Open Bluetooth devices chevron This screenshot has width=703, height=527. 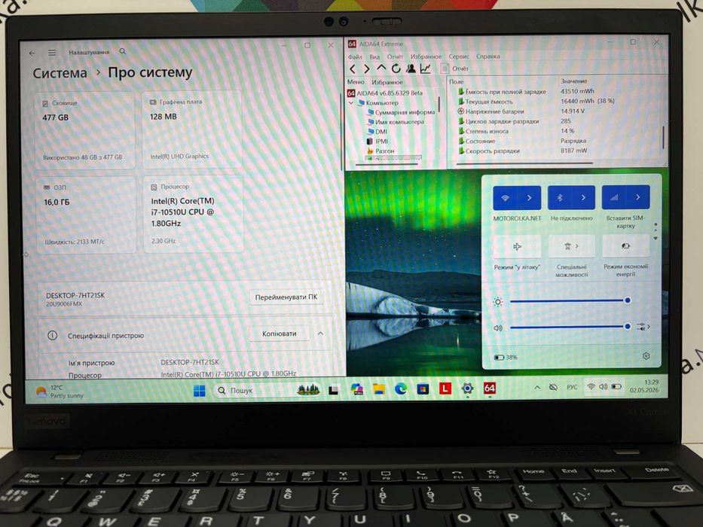583,197
